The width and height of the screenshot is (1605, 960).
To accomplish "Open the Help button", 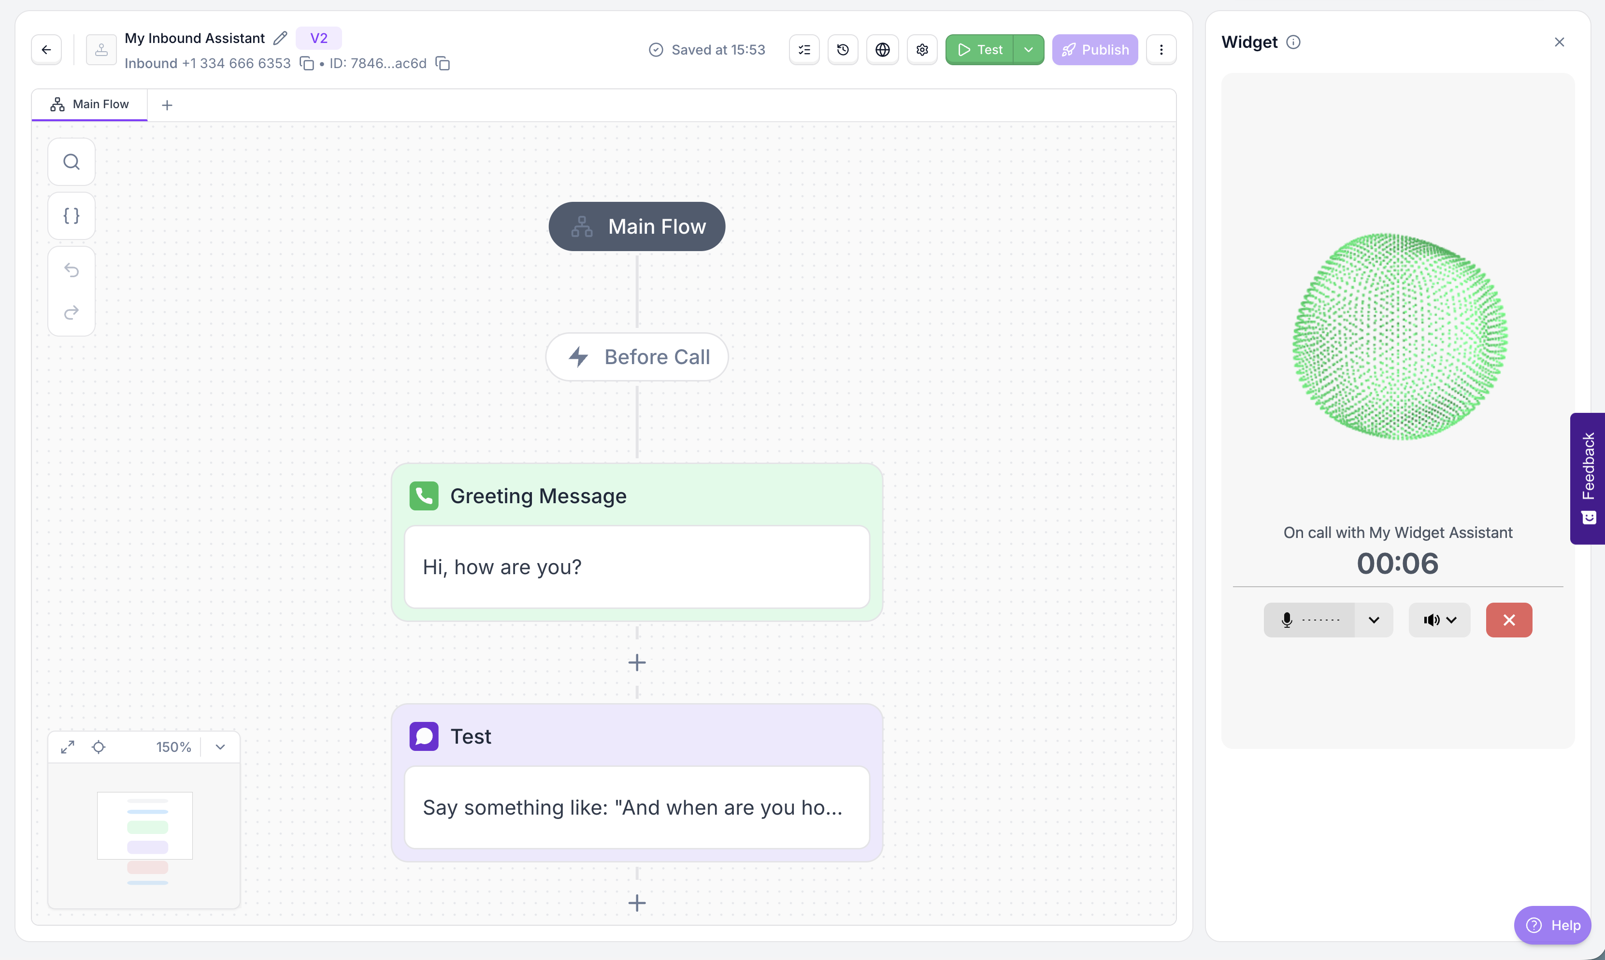I will pyautogui.click(x=1552, y=925).
